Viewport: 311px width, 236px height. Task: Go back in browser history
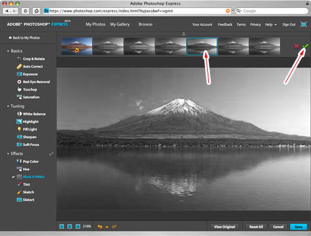7,11
